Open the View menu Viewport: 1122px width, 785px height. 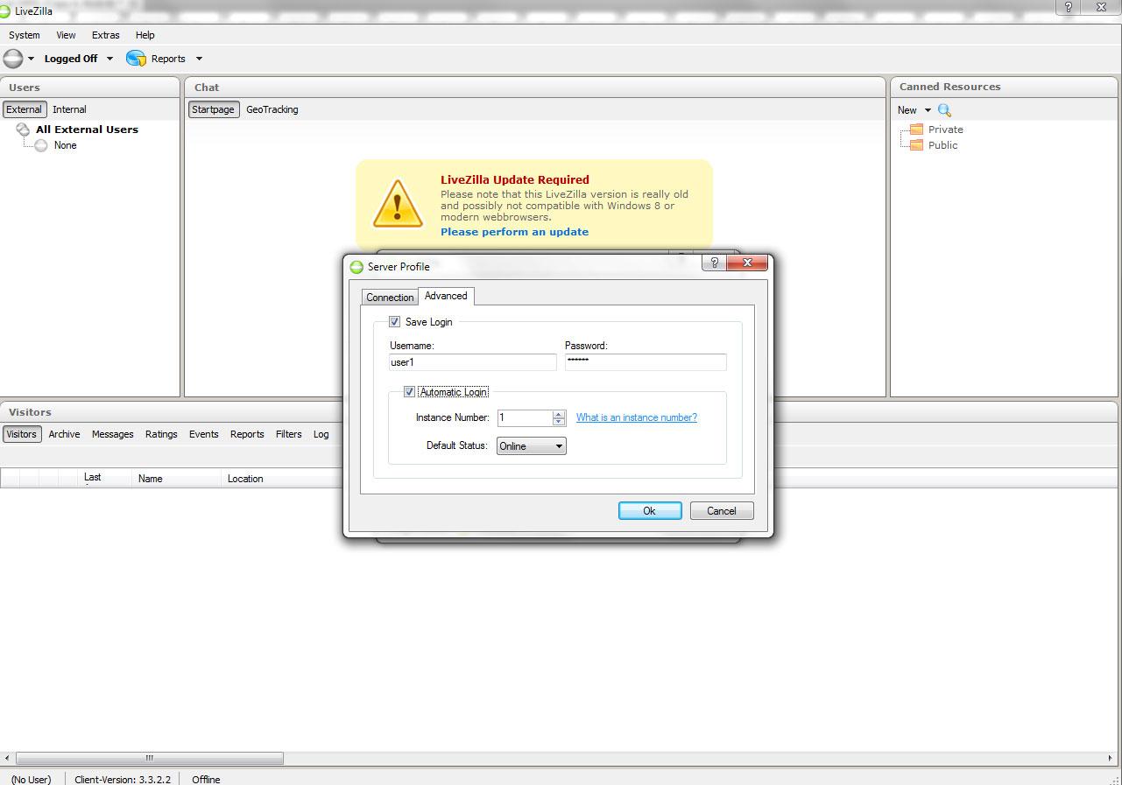(x=66, y=35)
